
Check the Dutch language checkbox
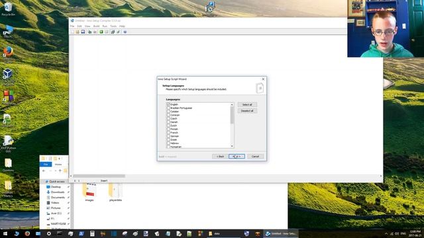[x=168, y=126]
